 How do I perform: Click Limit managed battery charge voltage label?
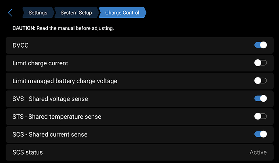(65, 81)
